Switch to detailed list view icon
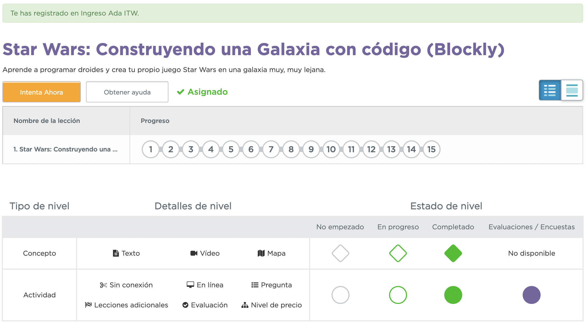The width and height of the screenshot is (586, 324). pyautogui.click(x=550, y=90)
